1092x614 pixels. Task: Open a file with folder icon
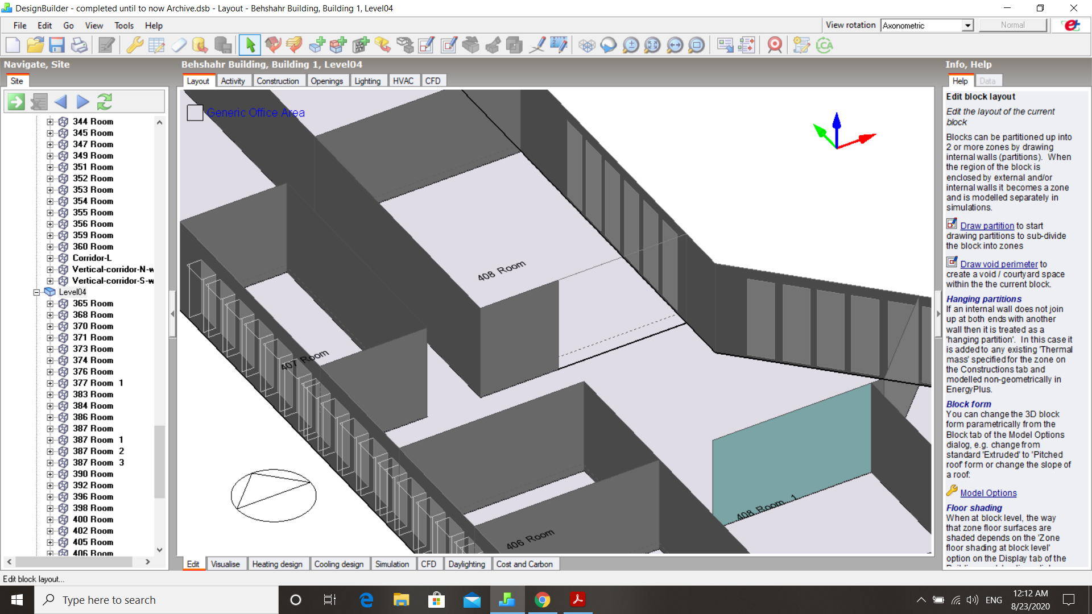click(x=35, y=45)
